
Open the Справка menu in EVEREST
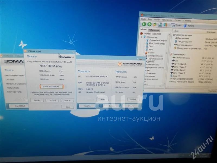coord(187,21)
